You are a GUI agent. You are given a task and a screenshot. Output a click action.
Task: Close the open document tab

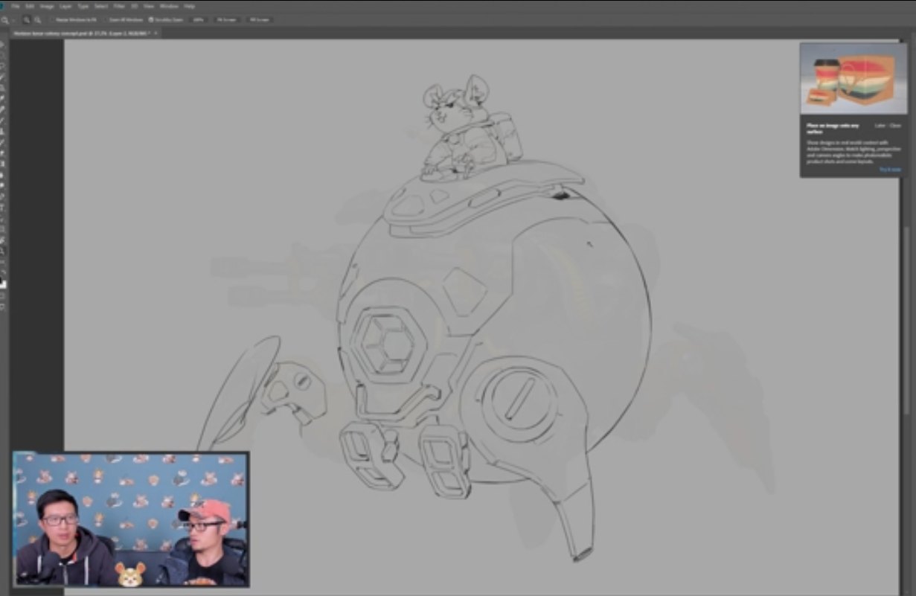pyautogui.click(x=156, y=33)
